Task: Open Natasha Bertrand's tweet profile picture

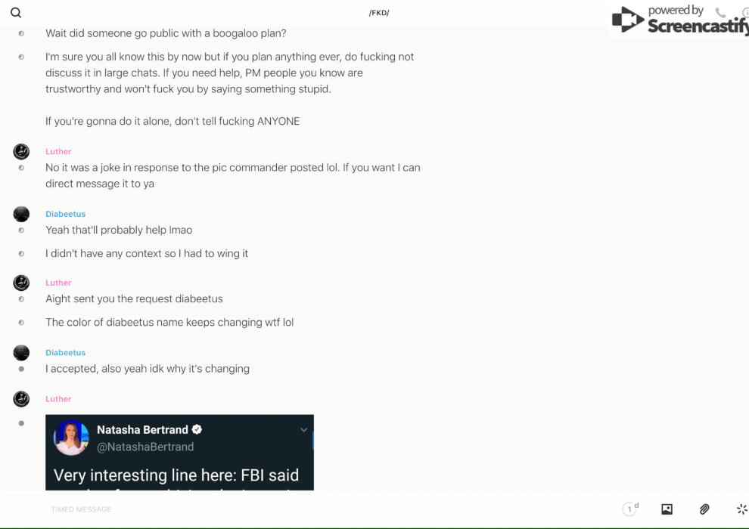Action: (72, 438)
